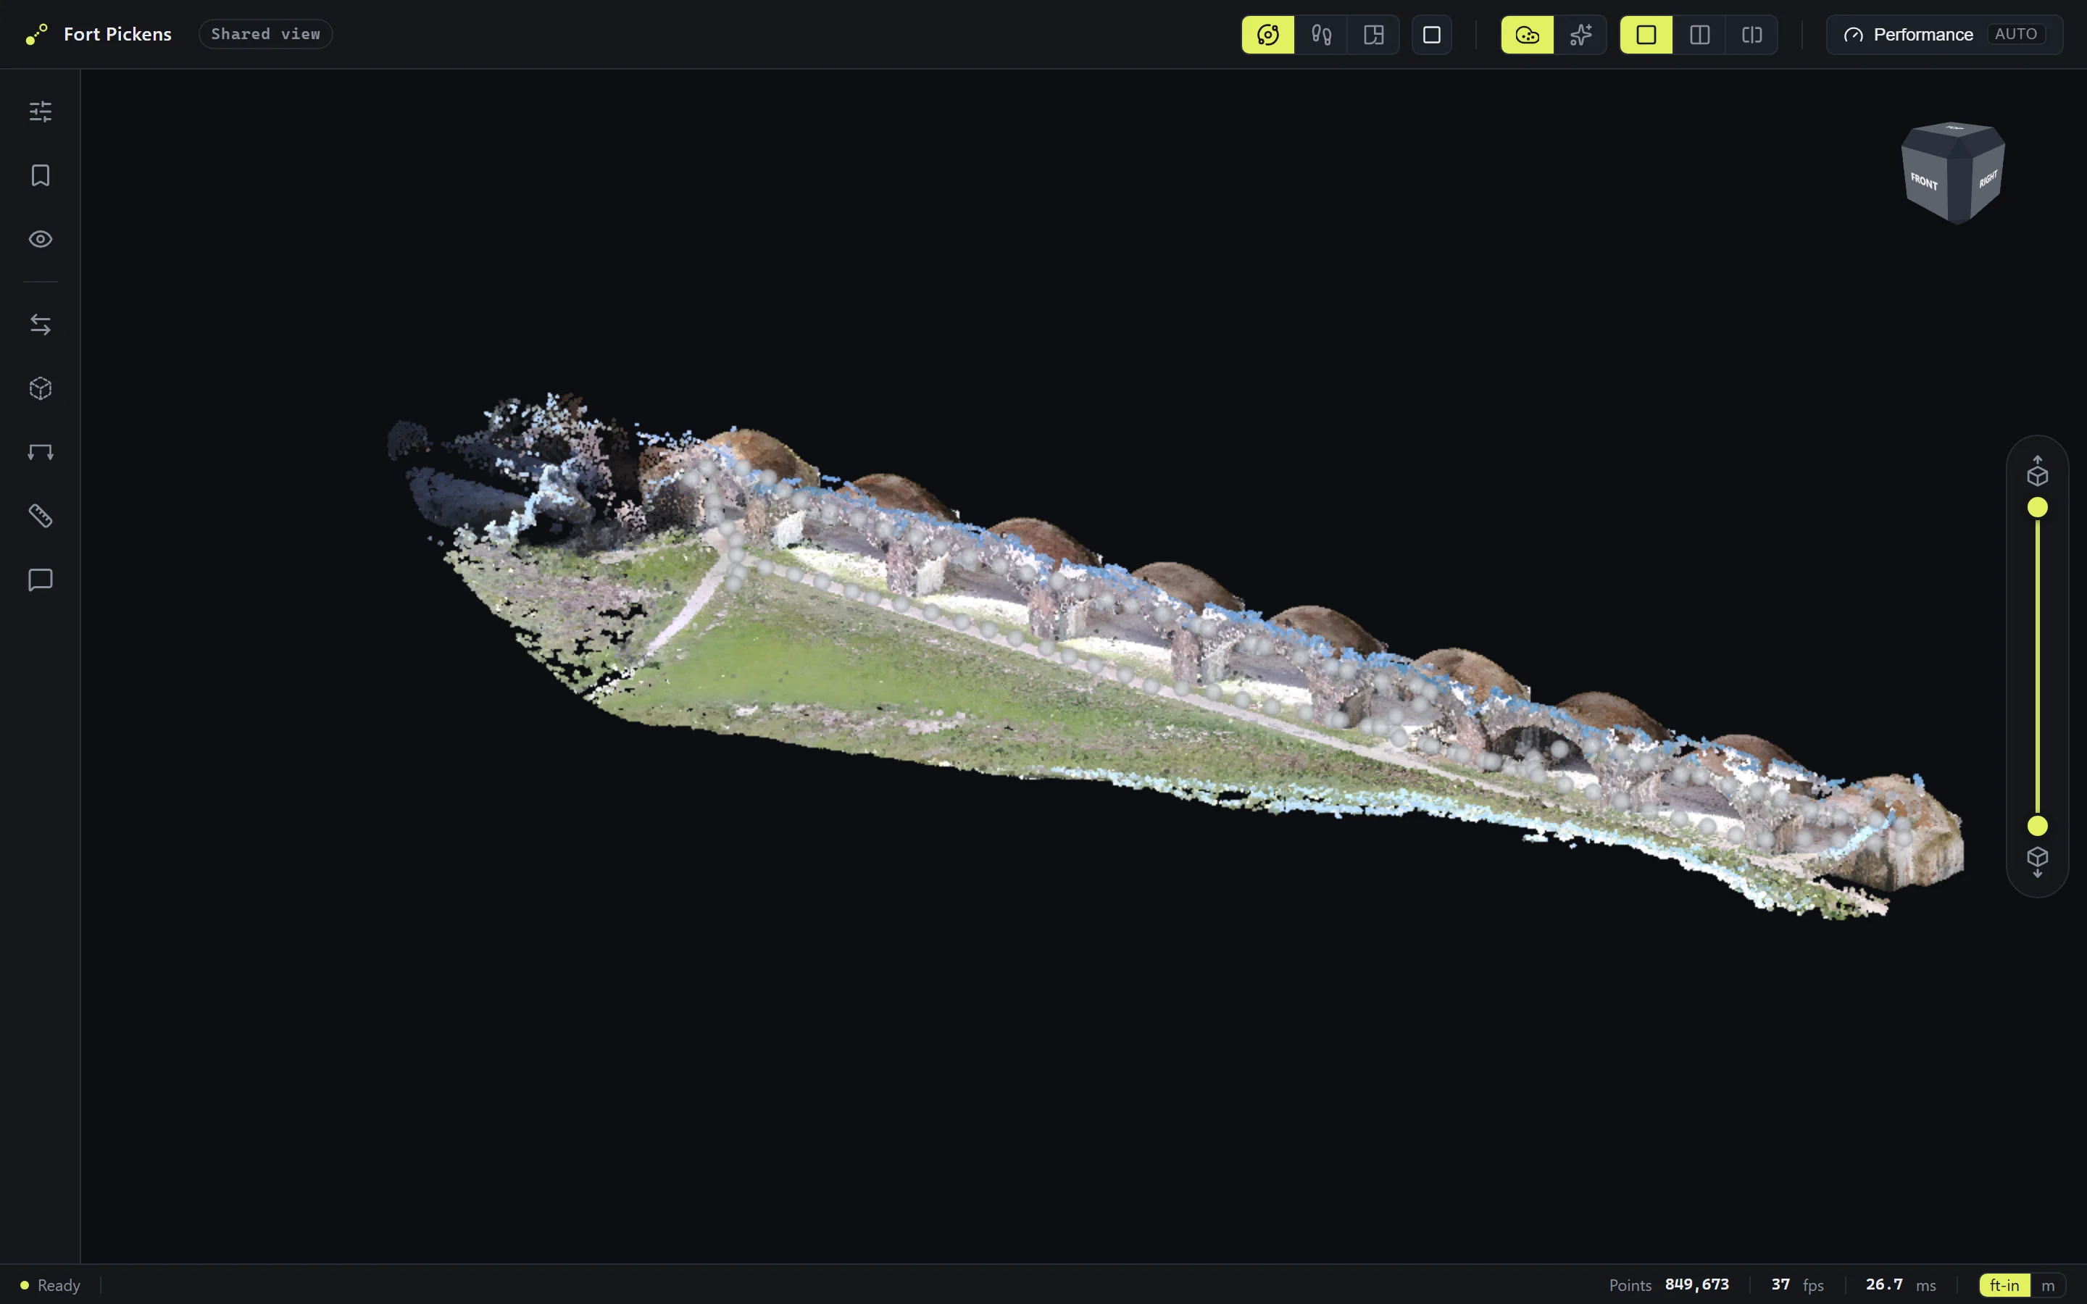Image resolution: width=2087 pixels, height=1304 pixels.
Task: Select single viewport layout
Action: coord(1646,35)
